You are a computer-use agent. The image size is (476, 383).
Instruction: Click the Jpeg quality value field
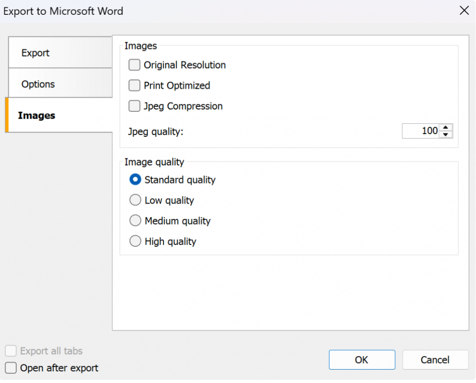(x=421, y=131)
